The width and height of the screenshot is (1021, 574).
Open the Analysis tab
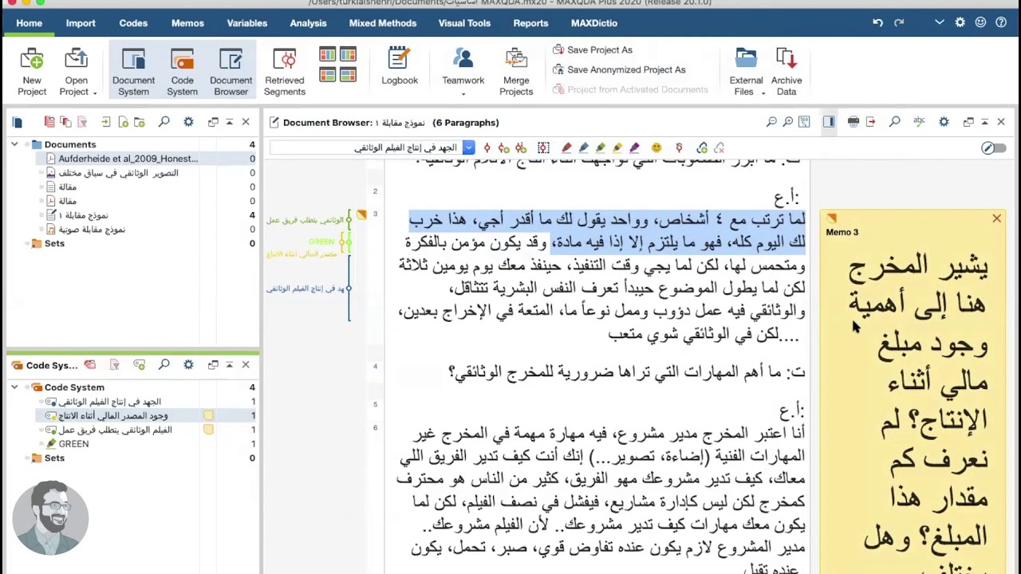tap(308, 23)
